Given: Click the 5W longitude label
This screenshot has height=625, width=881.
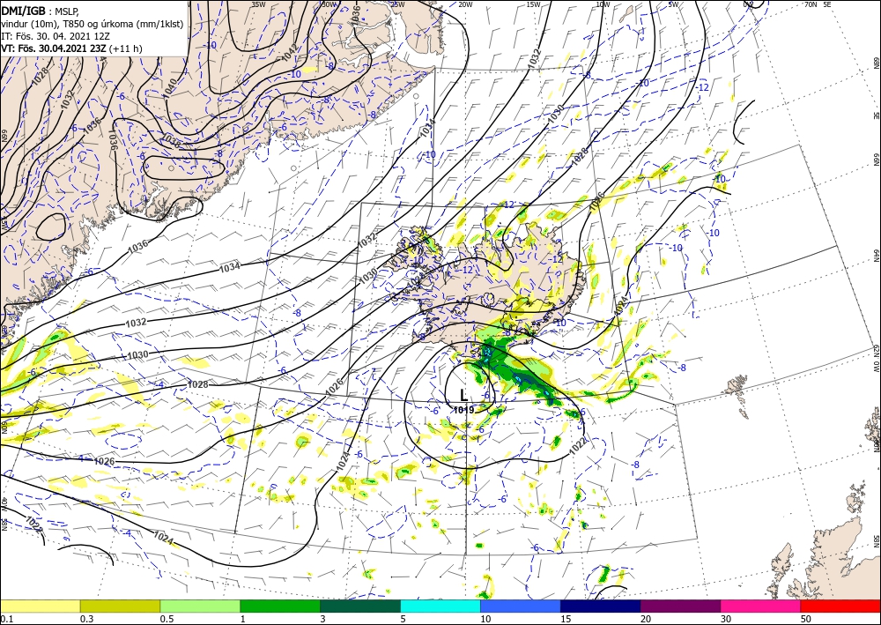Looking at the screenshot, I should click(x=673, y=4).
